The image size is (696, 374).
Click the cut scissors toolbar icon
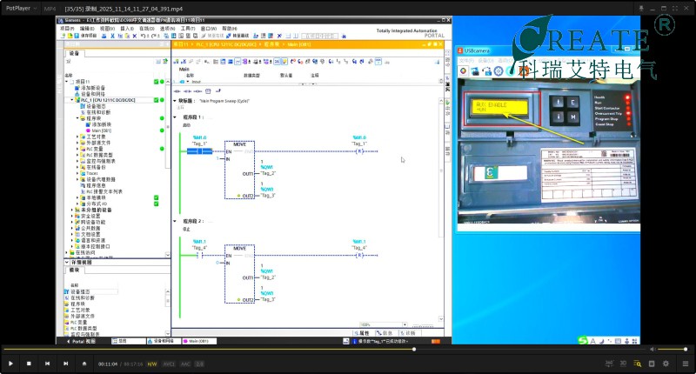[112, 36]
